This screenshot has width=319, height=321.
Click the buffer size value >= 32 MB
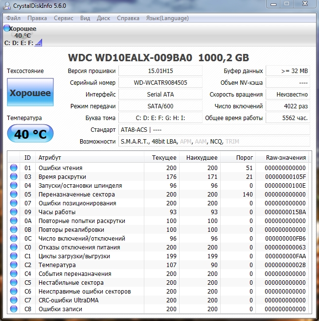click(288, 71)
